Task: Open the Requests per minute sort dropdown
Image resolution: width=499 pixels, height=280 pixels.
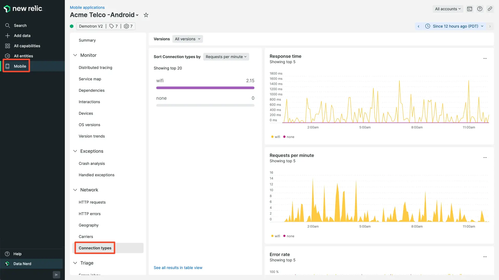Action: [226, 57]
